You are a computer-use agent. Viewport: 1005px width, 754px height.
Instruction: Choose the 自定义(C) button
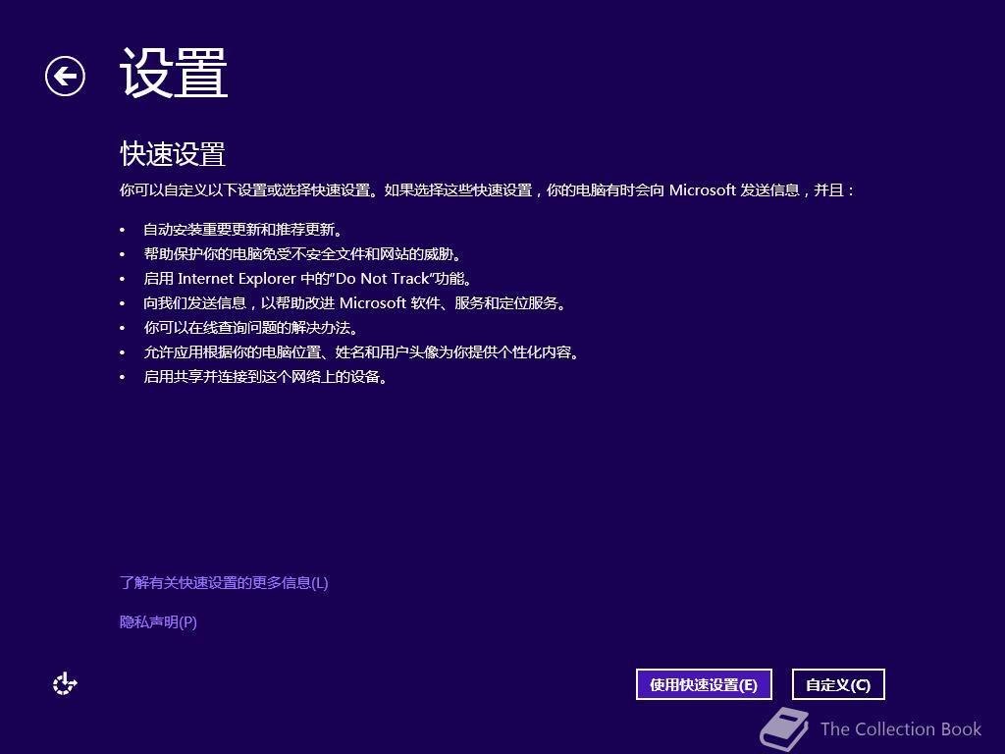point(838,684)
